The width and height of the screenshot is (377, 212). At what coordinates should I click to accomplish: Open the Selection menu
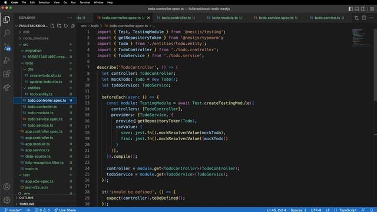[44, 2]
